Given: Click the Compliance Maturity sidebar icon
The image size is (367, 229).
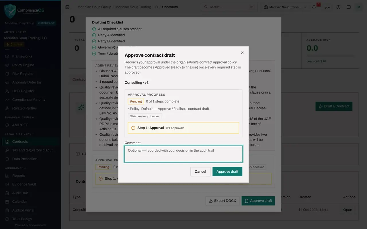Looking at the screenshot, I should [7, 100].
